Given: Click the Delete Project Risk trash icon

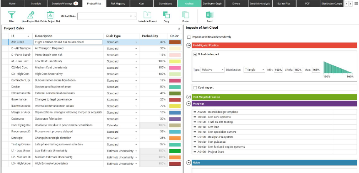Looking at the screenshot, I should pyautogui.click(x=50, y=15).
